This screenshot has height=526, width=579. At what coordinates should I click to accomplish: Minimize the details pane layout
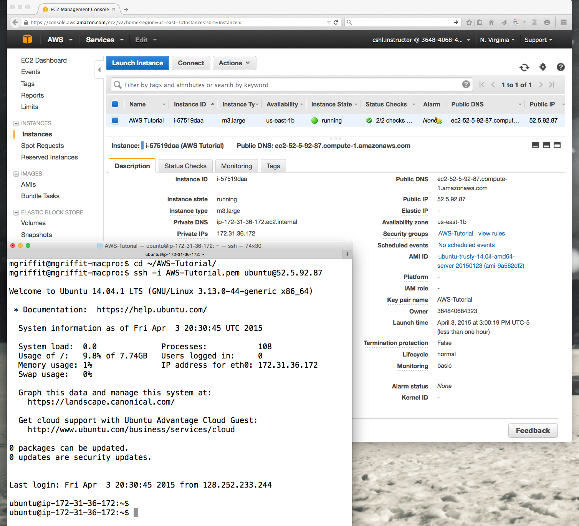535,145
